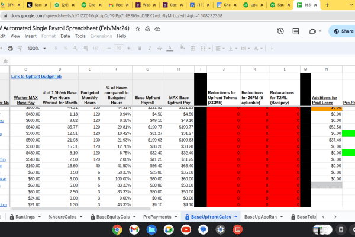Open more number formats 123

(x=95, y=49)
